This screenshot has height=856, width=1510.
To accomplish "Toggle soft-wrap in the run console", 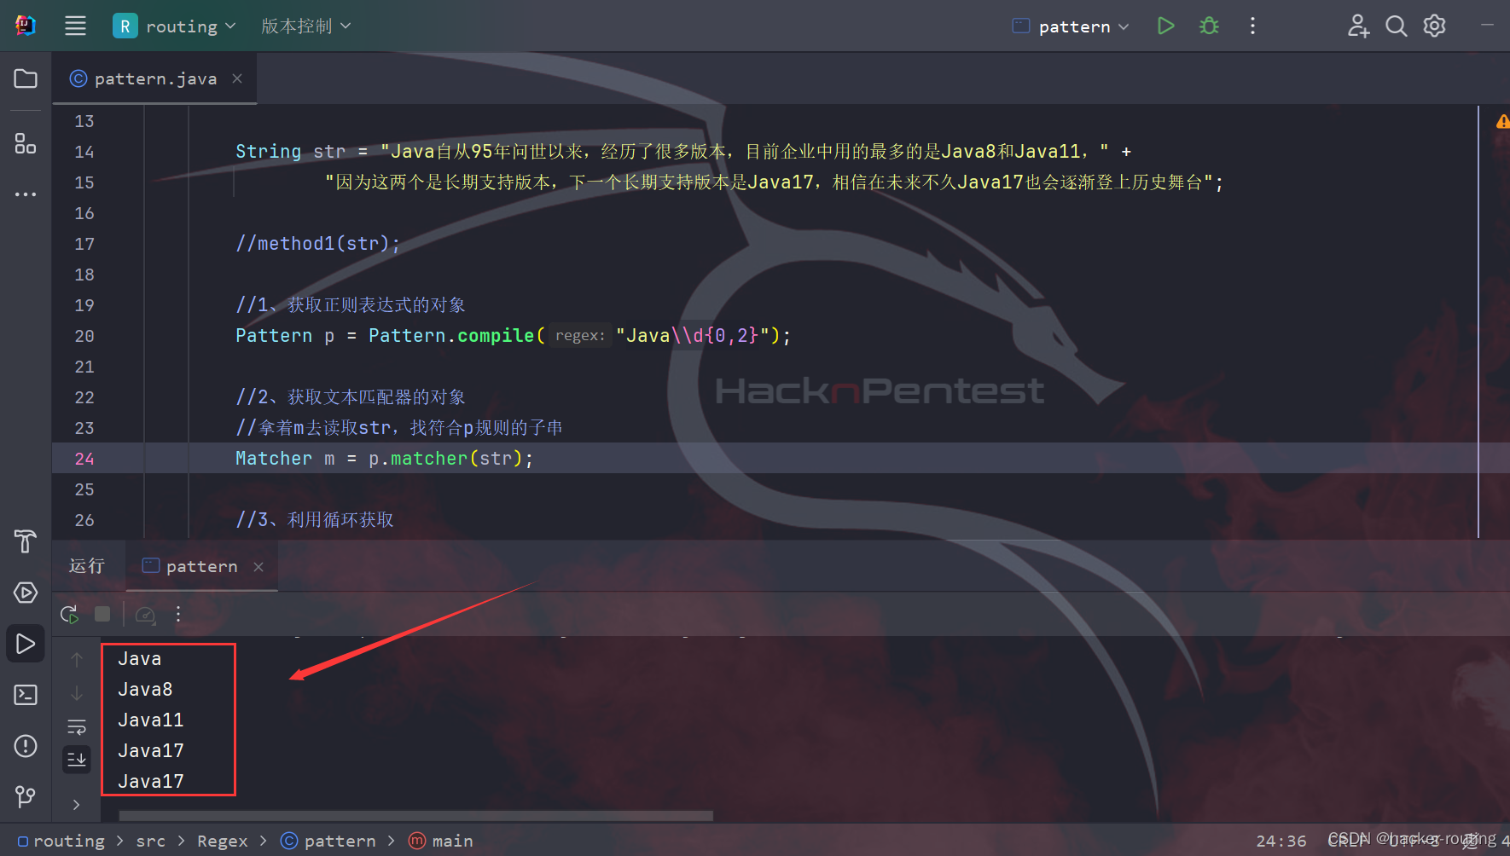I will (x=76, y=727).
